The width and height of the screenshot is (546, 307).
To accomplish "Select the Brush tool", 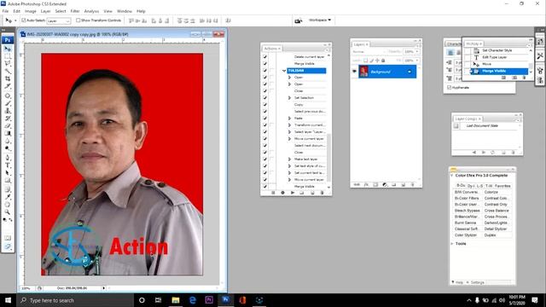I will click(x=8, y=103).
